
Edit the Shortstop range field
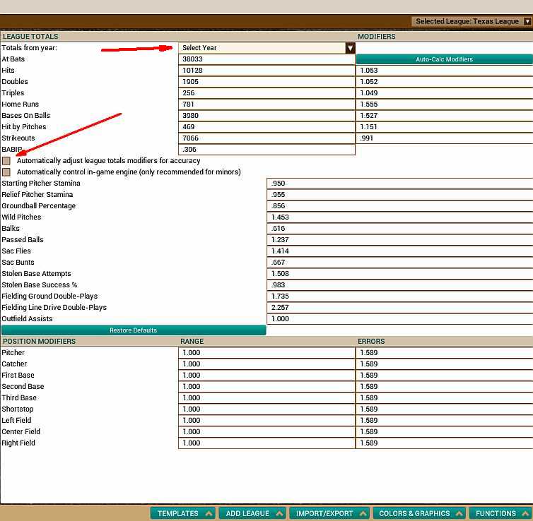pos(266,409)
